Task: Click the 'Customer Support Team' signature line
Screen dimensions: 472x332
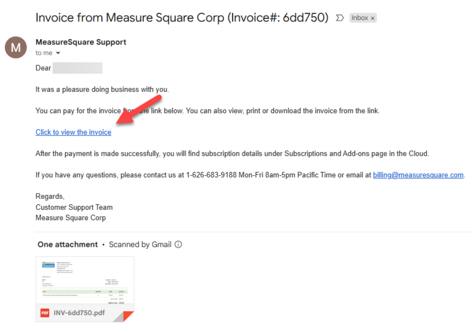Action: (x=74, y=207)
